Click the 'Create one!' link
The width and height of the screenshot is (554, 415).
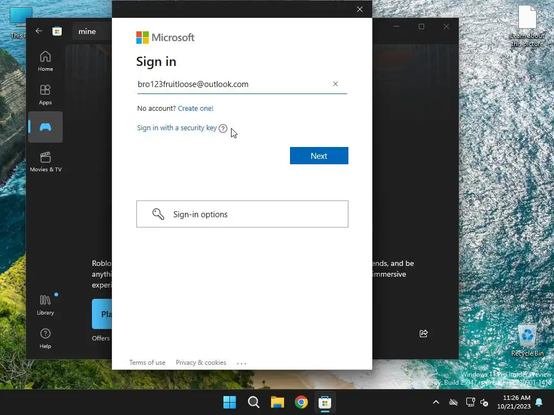pyautogui.click(x=195, y=108)
